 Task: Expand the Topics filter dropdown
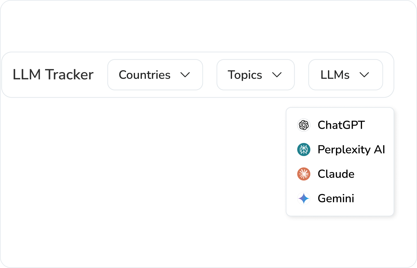pyautogui.click(x=255, y=75)
